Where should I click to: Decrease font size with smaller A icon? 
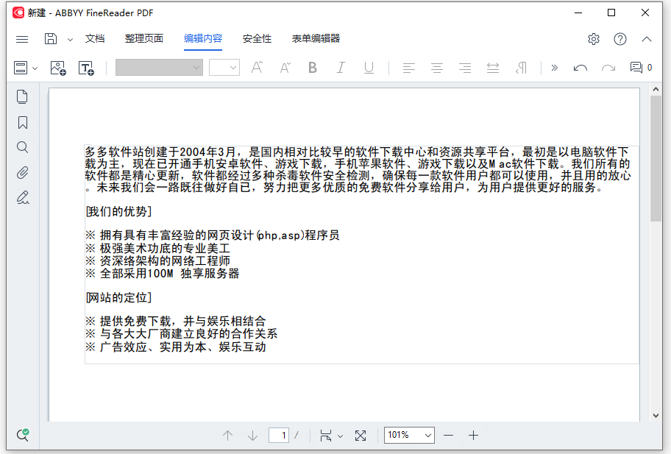coord(285,68)
